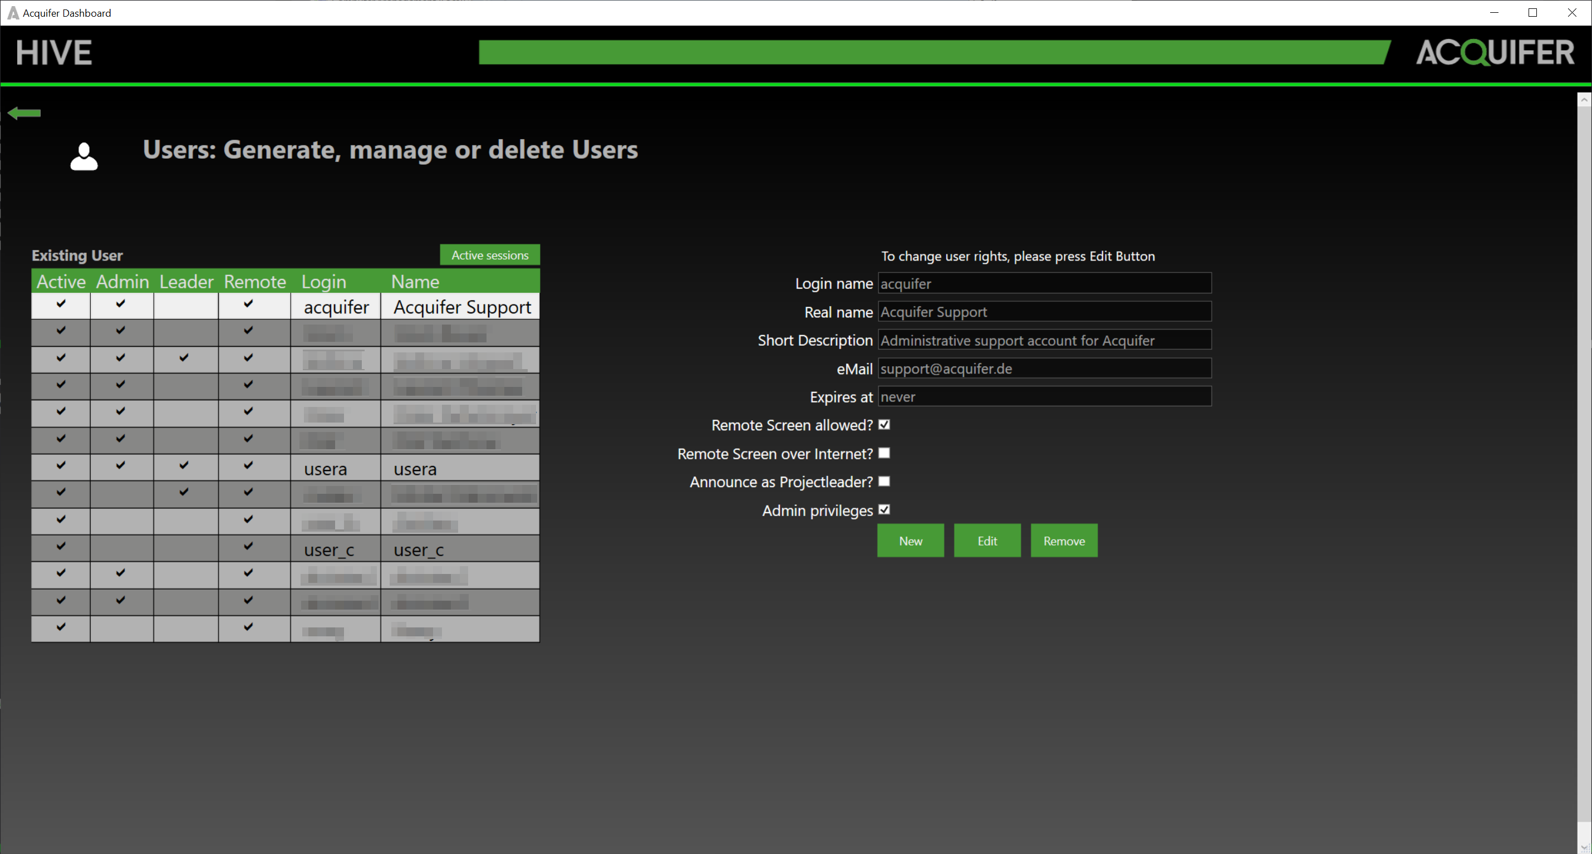Click the ACQUIFER logo
The width and height of the screenshot is (1592, 854).
1495,52
